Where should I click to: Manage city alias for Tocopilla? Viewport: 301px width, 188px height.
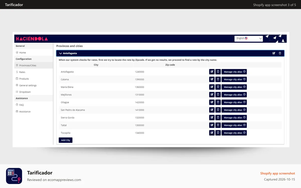tap(234, 133)
